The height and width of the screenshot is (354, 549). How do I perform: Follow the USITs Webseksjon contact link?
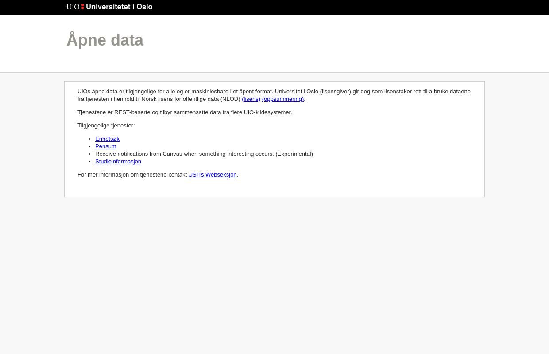coord(213,175)
